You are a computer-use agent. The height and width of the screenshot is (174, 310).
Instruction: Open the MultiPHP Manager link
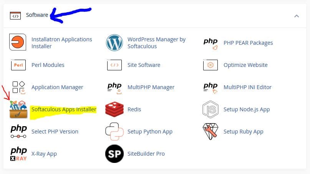(151, 87)
